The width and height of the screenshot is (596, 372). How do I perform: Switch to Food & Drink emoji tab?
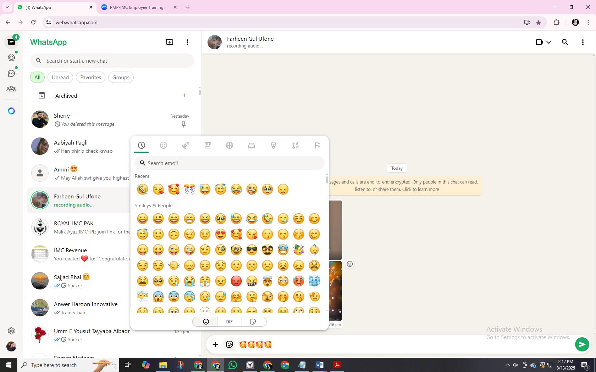[208, 145]
